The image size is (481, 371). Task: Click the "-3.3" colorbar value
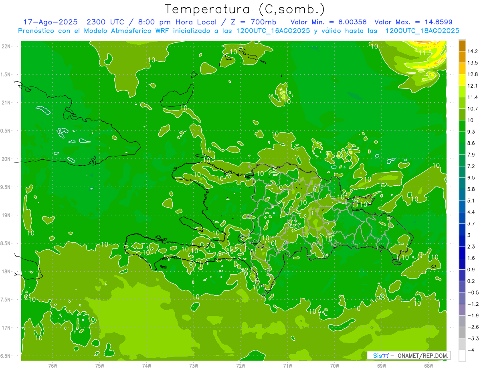point(473,339)
